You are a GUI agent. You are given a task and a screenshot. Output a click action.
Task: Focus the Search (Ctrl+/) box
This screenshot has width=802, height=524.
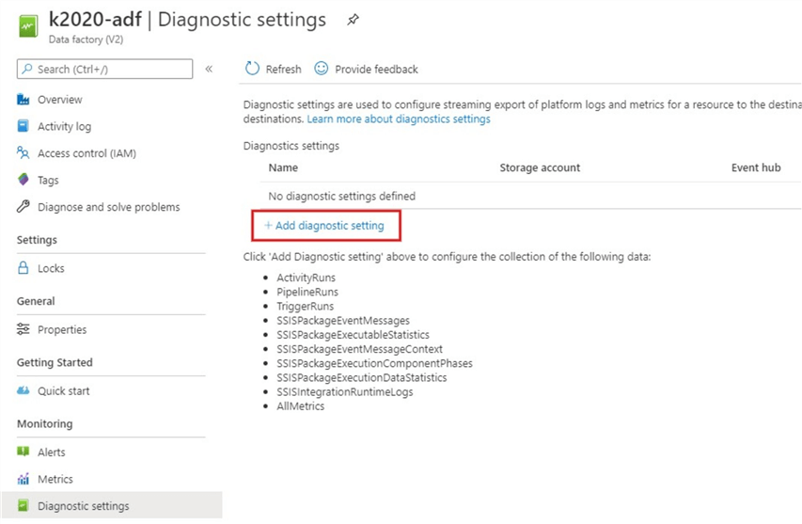105,69
